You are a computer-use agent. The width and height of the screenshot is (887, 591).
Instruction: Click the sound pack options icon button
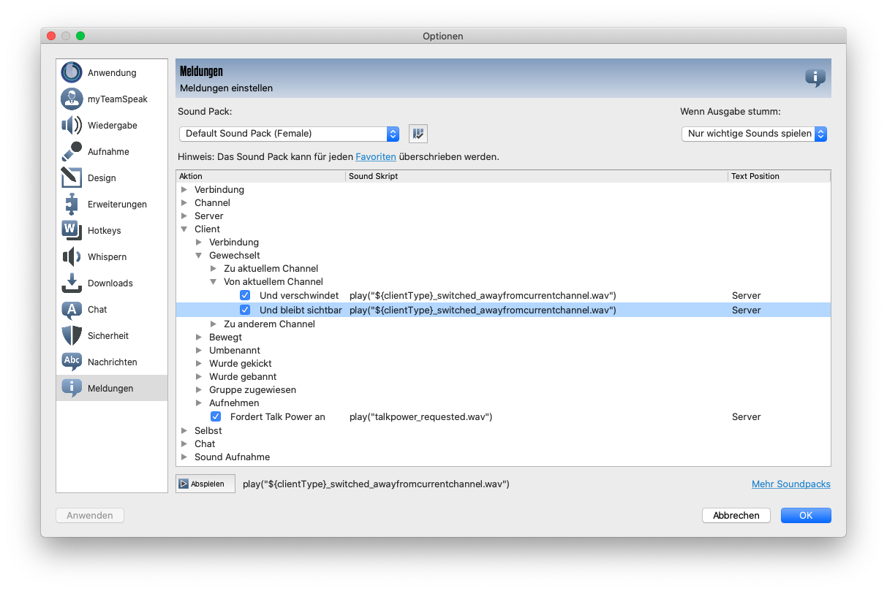[418, 134]
